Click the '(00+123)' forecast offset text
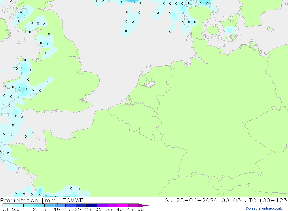This screenshot has width=288, height=211. click(274, 200)
